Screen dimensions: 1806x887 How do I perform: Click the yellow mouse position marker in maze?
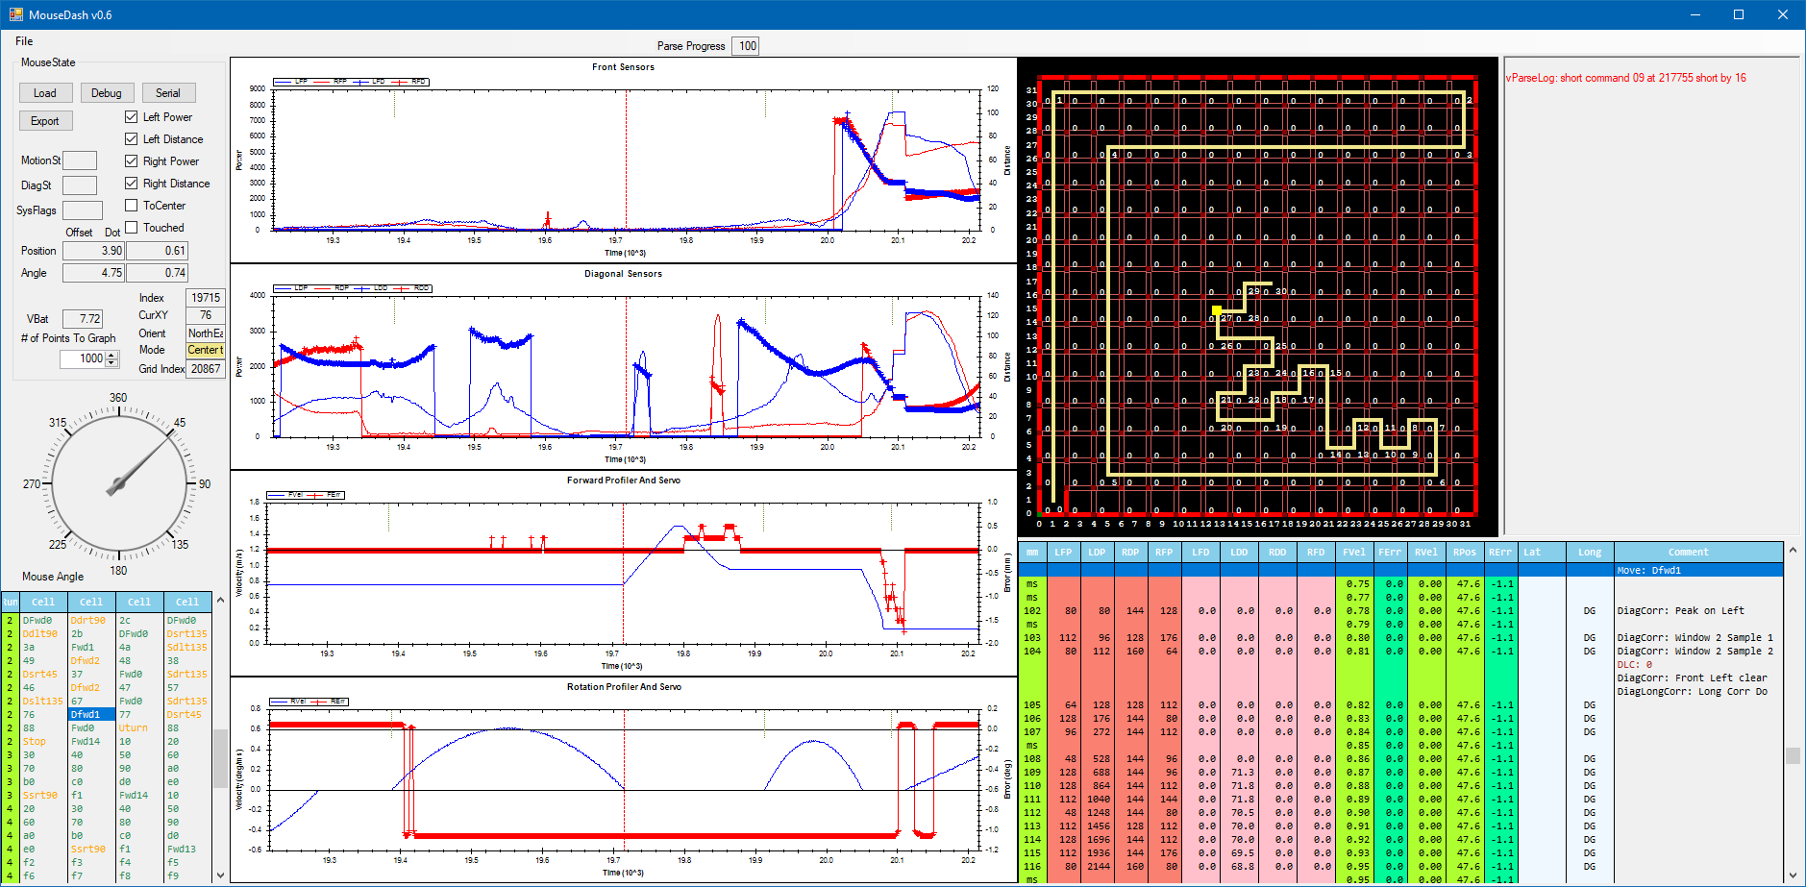pyautogui.click(x=1217, y=310)
